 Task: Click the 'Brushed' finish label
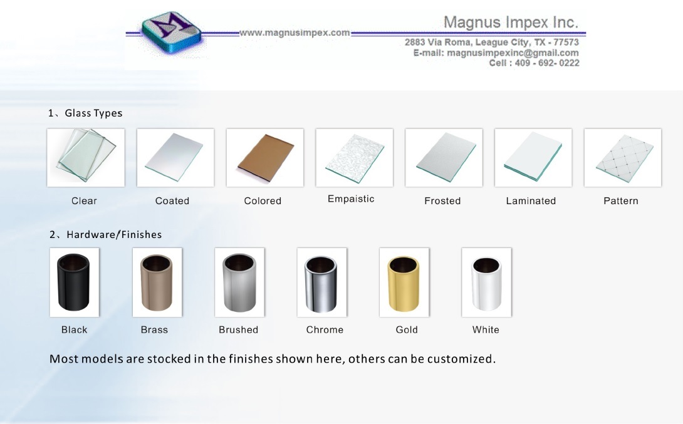238,329
